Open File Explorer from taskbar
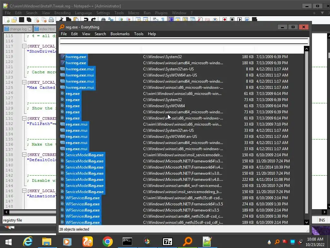 (x=47, y=242)
